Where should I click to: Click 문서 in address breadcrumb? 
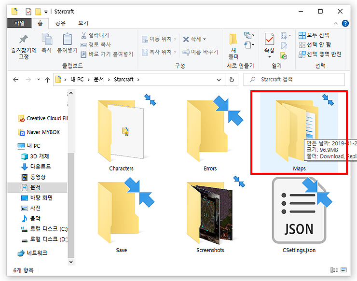(x=99, y=80)
